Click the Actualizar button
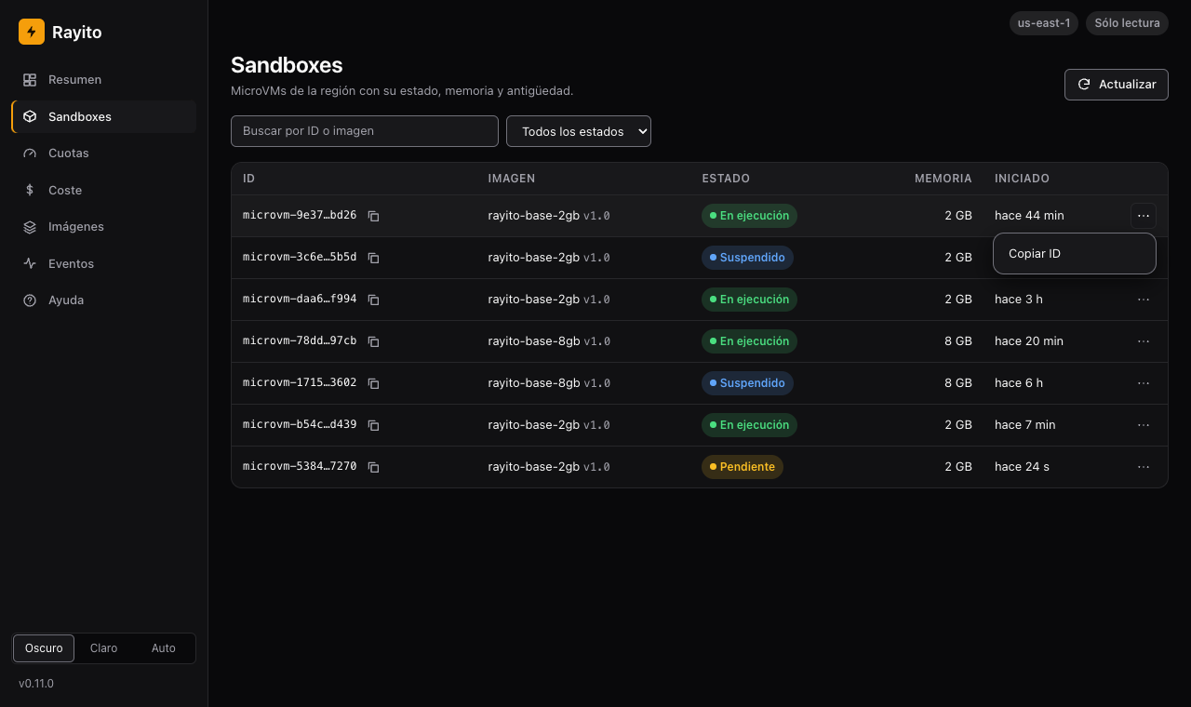 [1117, 84]
